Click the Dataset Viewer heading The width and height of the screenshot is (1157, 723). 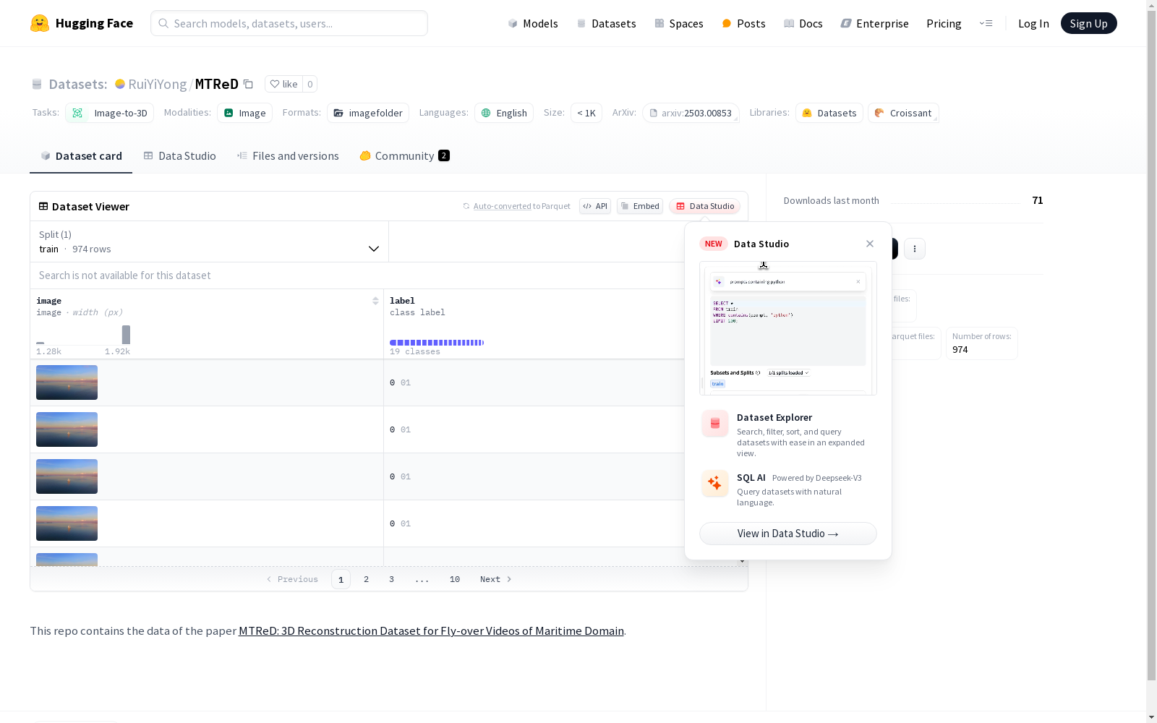[90, 207]
